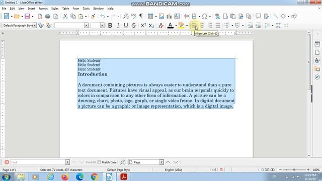Select the Line drawing tool
The image size is (322, 181).
tap(276, 16)
